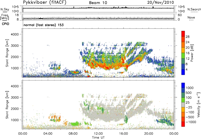Screen dimensions: 201x139
Task: Click '3000' tick label on the velocity panel
Action: 15,97
